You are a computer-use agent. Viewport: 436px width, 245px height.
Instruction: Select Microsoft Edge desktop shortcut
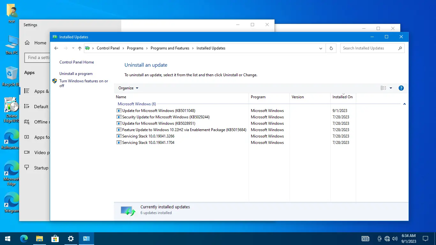pyautogui.click(x=11, y=173)
